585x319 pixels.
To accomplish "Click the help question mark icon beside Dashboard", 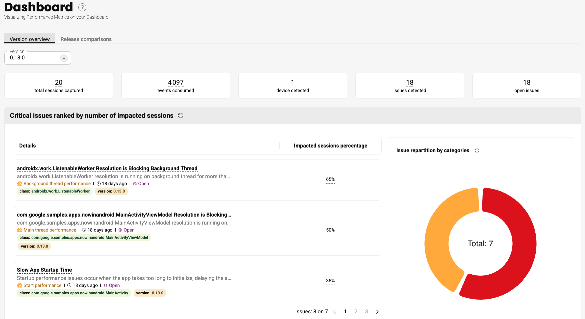I will coord(82,7).
